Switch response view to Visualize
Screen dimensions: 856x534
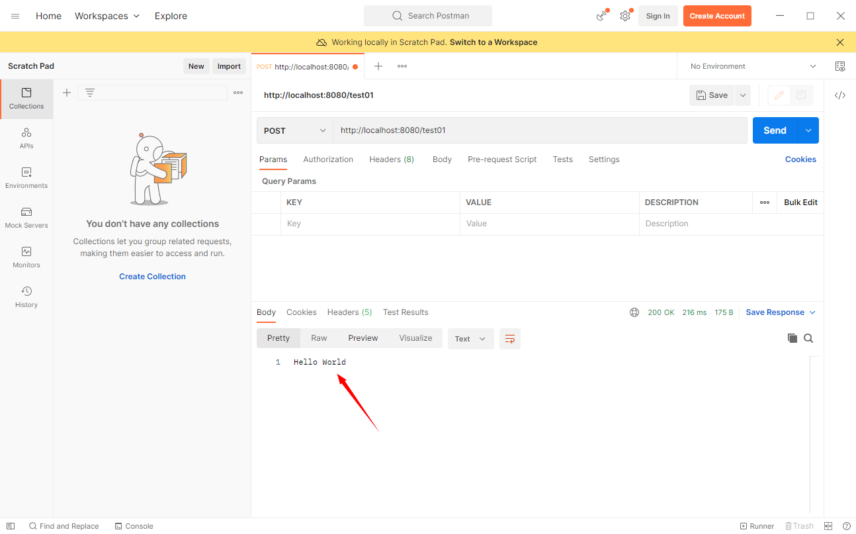(415, 338)
